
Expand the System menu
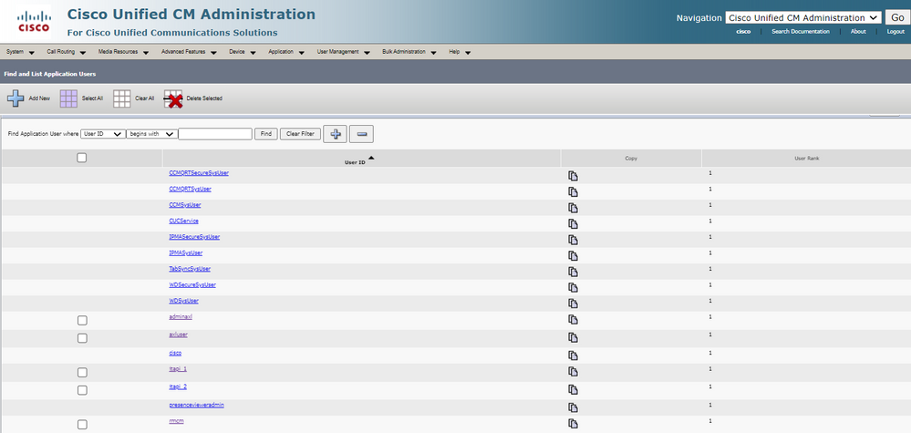(20, 52)
